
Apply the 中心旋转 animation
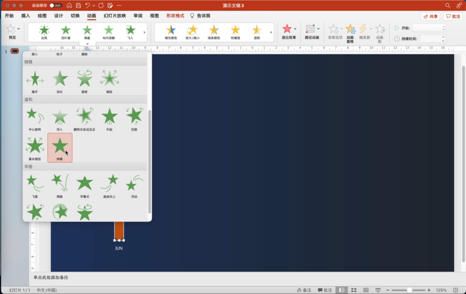coord(35,119)
